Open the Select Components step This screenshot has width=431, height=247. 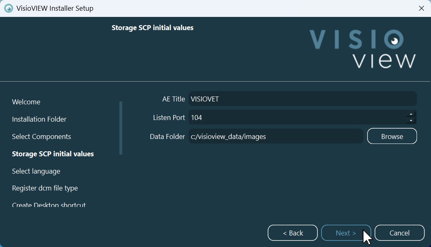pyautogui.click(x=42, y=136)
